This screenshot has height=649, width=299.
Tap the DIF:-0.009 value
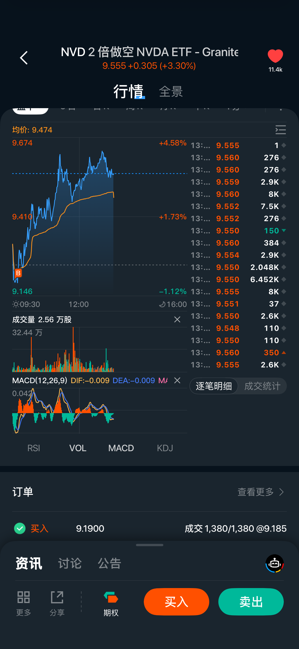coord(90,380)
